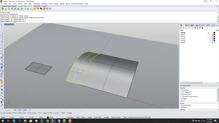The width and height of the screenshot is (219, 123).
Task: Click Layer 02 purple color swatch
Action: pyautogui.click(x=214, y=37)
